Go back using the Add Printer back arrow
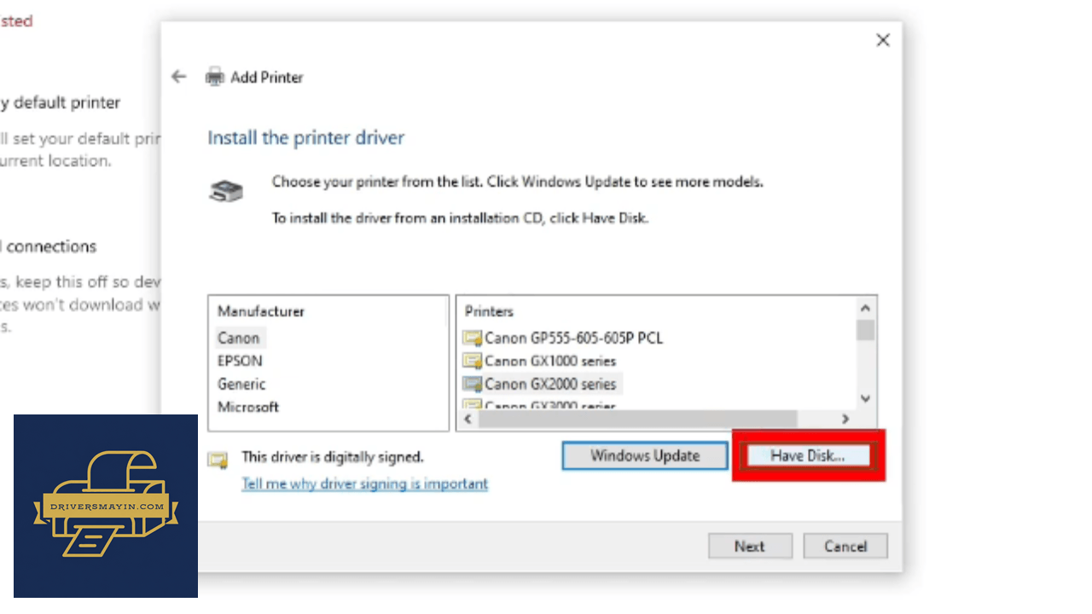 point(178,77)
